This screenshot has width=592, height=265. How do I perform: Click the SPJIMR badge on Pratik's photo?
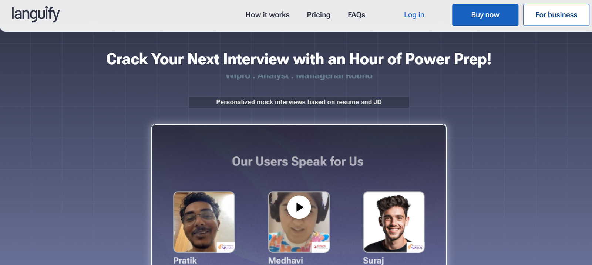(x=226, y=247)
